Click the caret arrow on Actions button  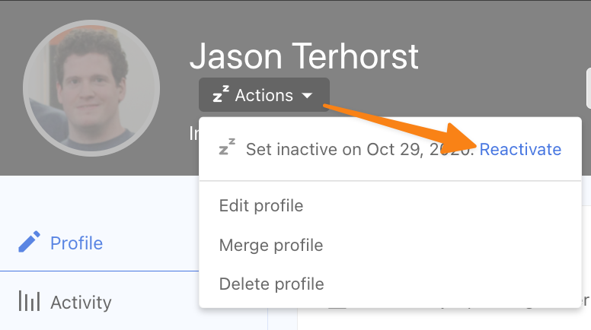click(x=307, y=96)
